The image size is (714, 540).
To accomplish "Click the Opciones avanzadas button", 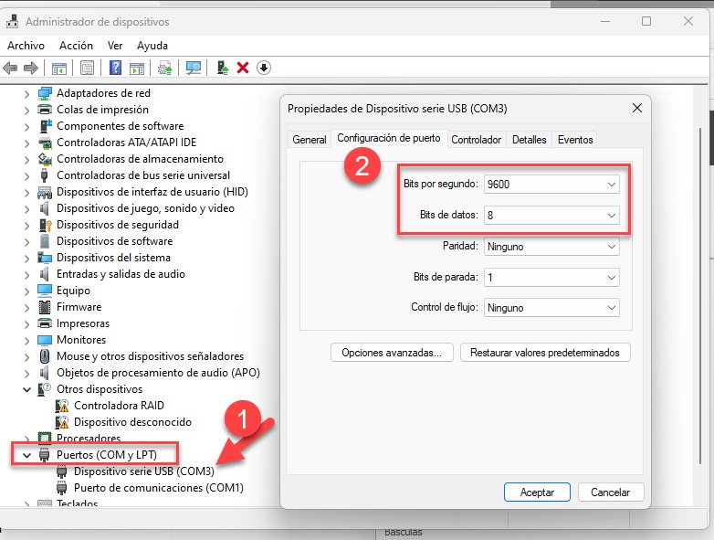I will (392, 353).
